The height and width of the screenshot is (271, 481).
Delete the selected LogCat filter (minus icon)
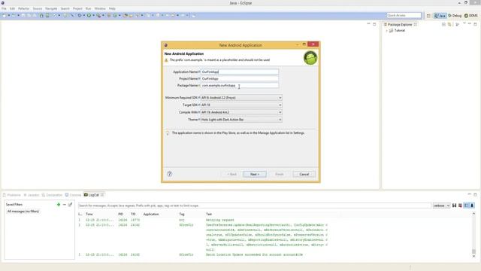tap(65, 204)
